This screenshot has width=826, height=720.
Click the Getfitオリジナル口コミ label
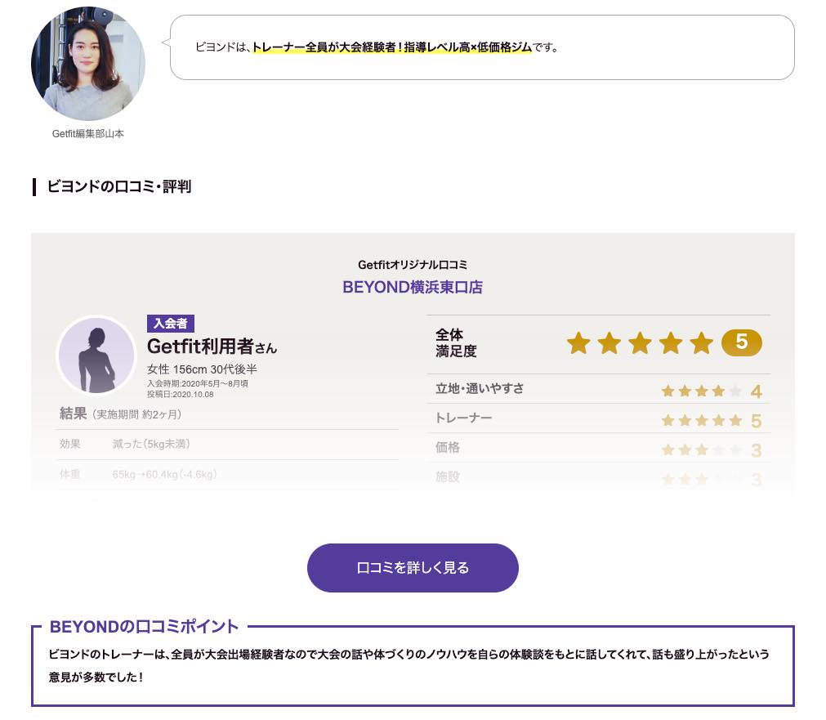pos(413,265)
